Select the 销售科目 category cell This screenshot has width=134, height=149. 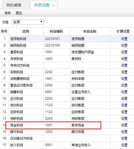(x=26, y=92)
